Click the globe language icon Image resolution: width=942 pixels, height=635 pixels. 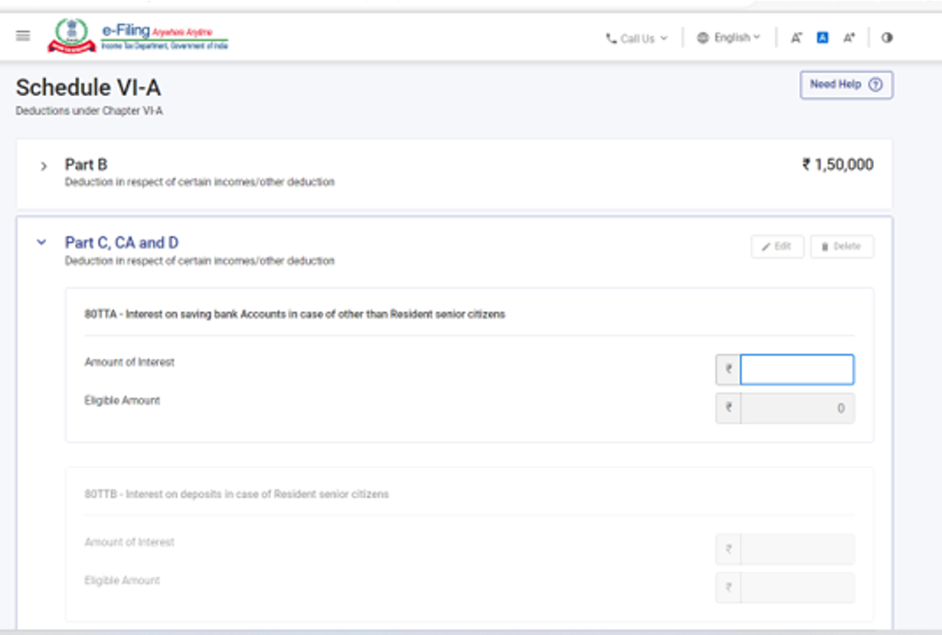(x=703, y=38)
